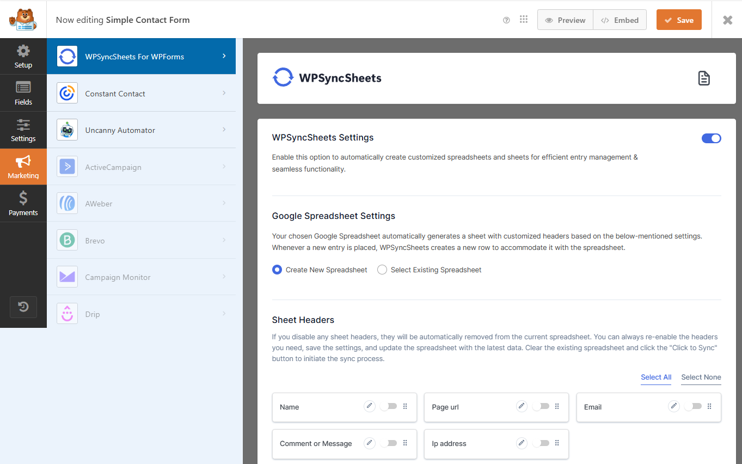Close the form builder with X
This screenshot has width=742, height=464.
pyautogui.click(x=727, y=20)
